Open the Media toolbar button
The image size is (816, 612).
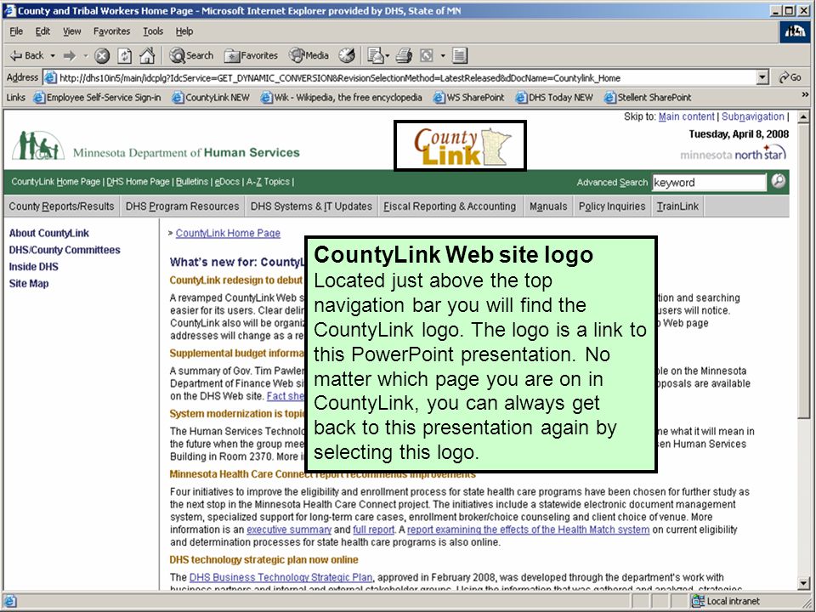pos(309,55)
